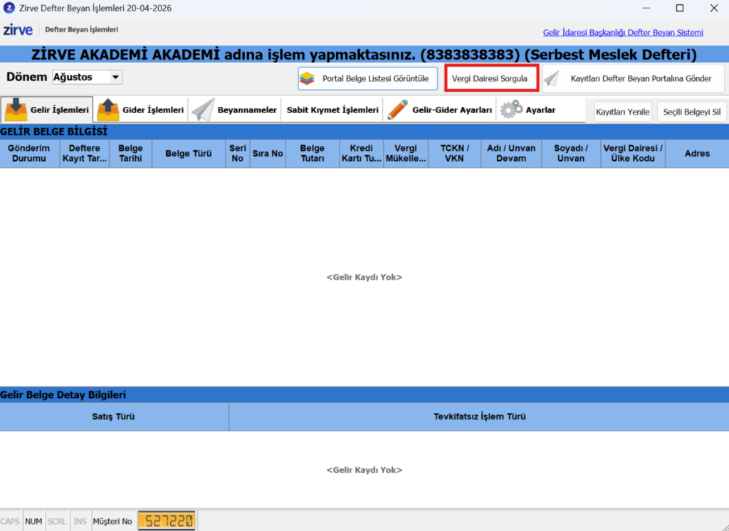Click the Adres column header
729x531 pixels.
(x=697, y=154)
